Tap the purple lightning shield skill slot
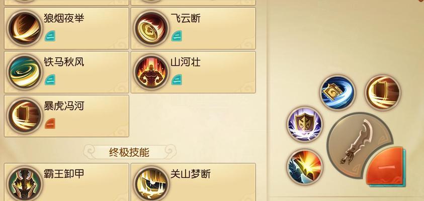Viewport: 424px width, 201px height. (x=305, y=125)
